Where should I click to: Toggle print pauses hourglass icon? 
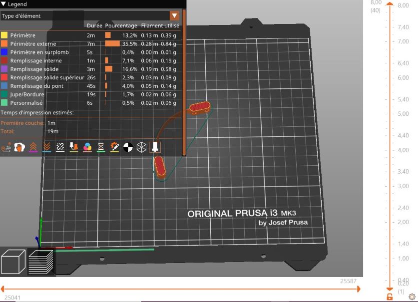(101, 147)
